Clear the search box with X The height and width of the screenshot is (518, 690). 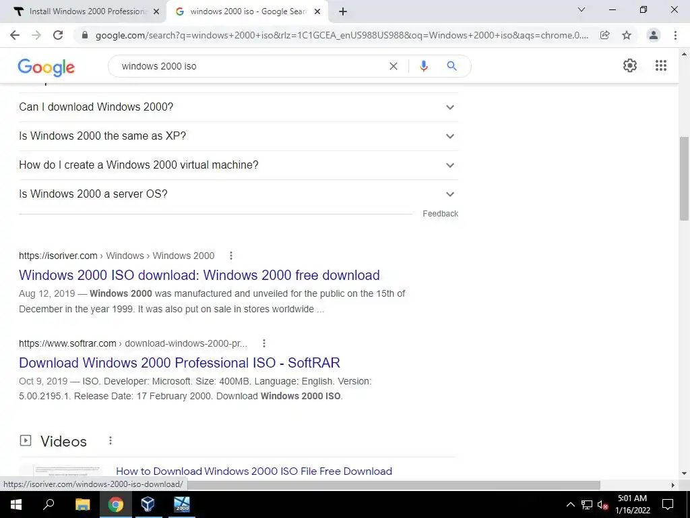394,66
